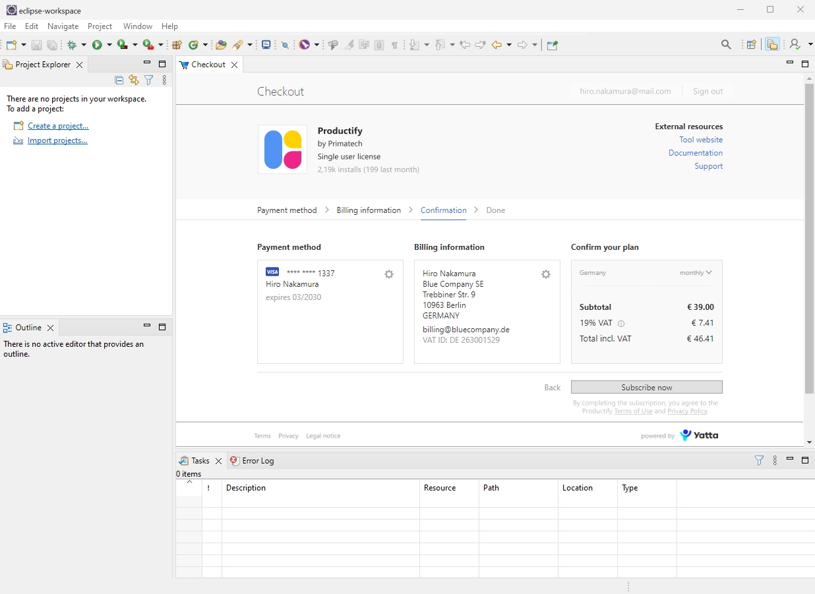815x594 pixels.
Task: Click the Debug bug icon in toolbar
Action: pos(72,45)
